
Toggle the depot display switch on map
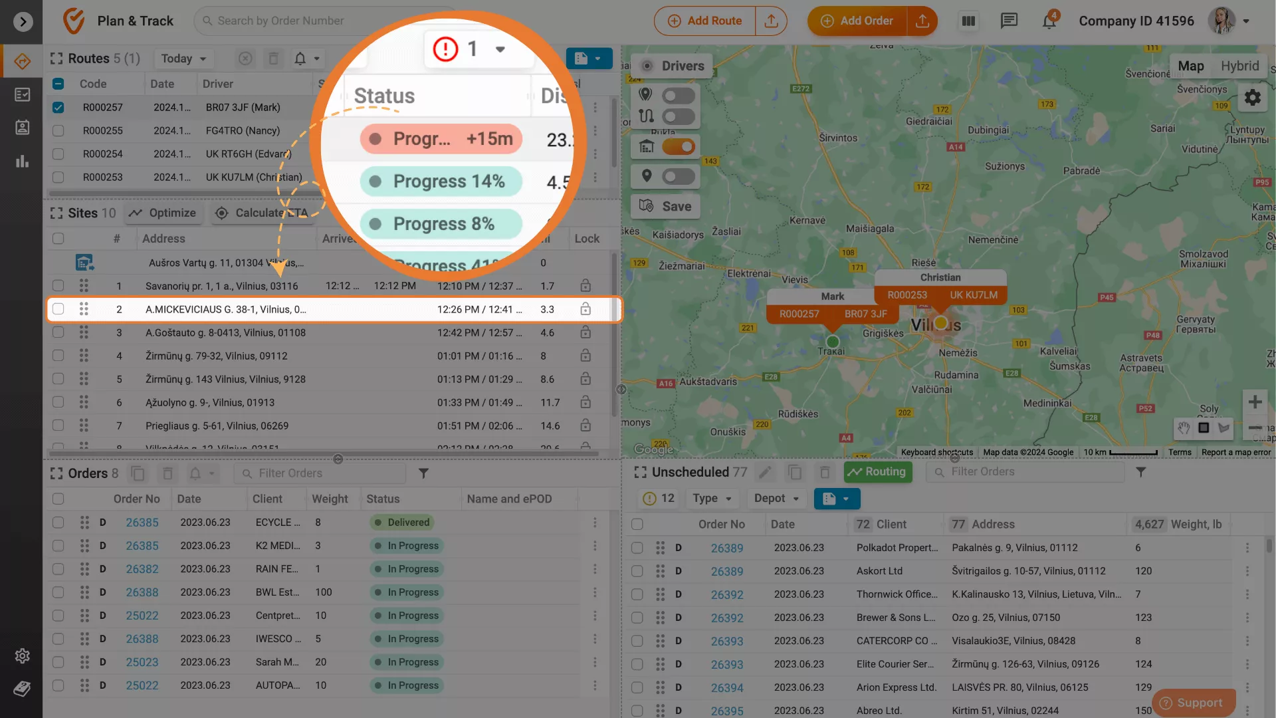pos(678,147)
